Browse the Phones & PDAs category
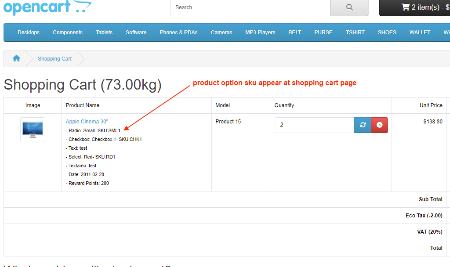Screen dimensions: 450x267 pos(178,32)
